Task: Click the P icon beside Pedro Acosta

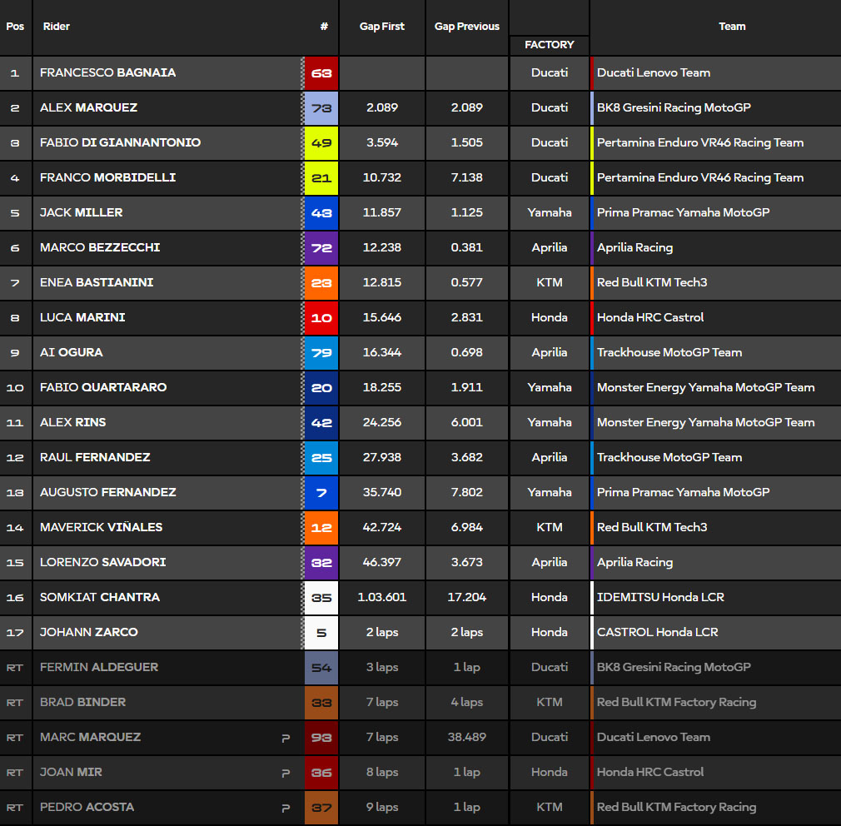Action: (x=286, y=808)
